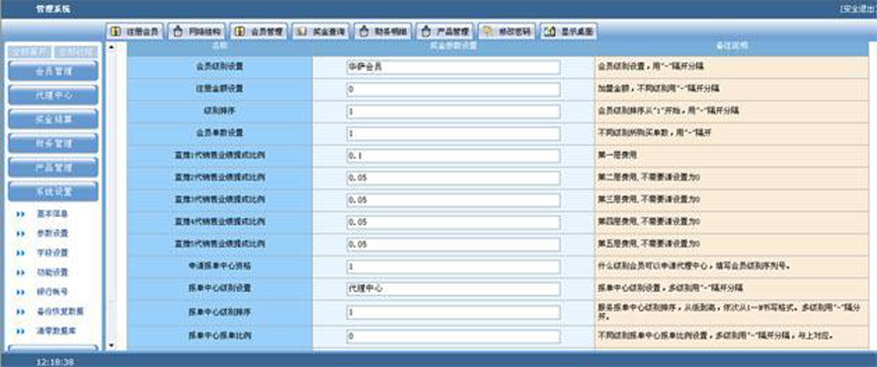Viewport: 877px width, 367px height.
Task: Click the 全部展开 button in sidebar
Action: click(x=30, y=52)
